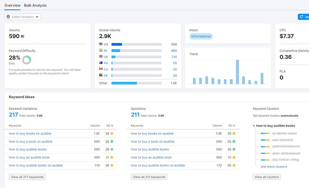Switch to the Bulk Analysis tab
This screenshot has height=188, width=309.
pos(35,5)
